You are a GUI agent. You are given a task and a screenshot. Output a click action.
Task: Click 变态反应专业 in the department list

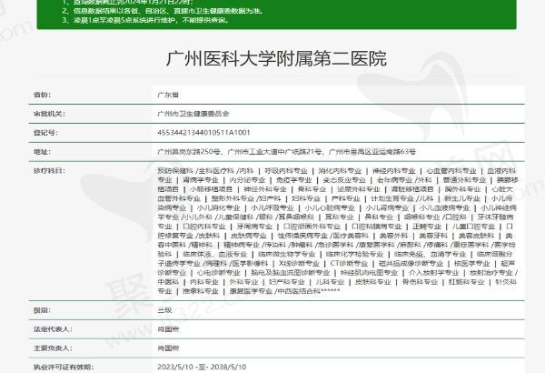coord(344,180)
